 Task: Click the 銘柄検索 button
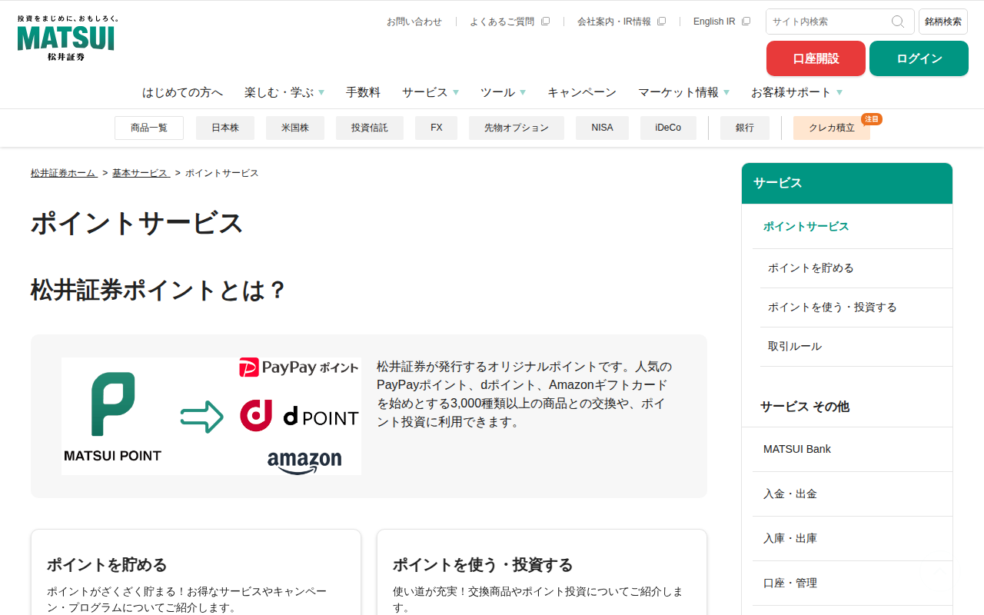tap(943, 22)
